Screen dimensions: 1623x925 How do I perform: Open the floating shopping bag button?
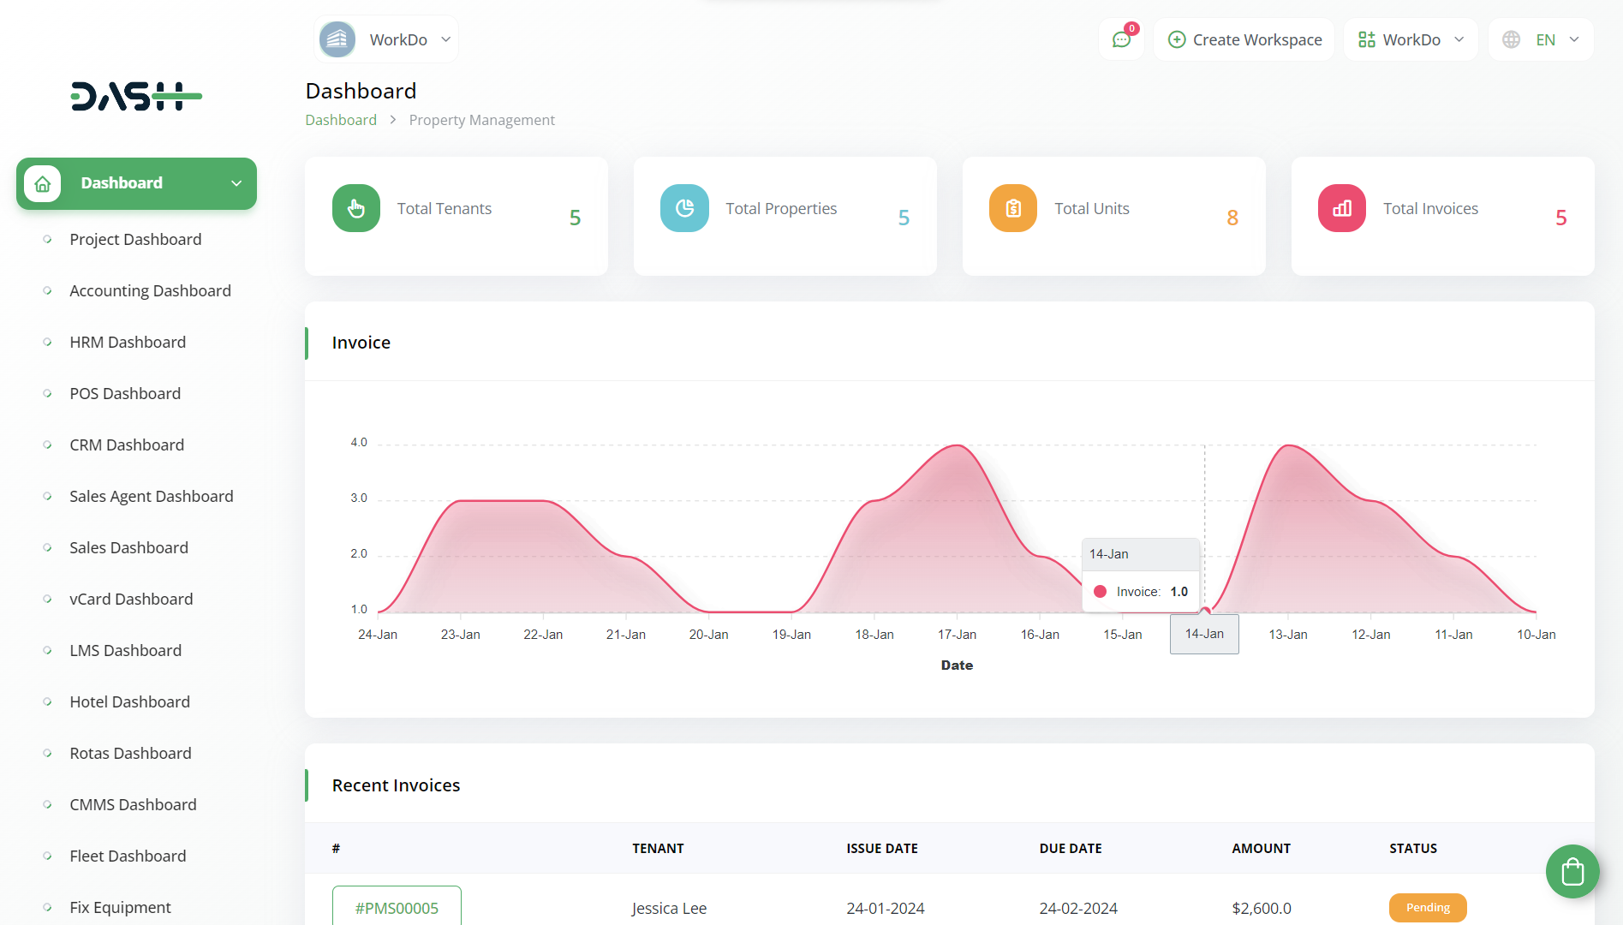pos(1572,872)
